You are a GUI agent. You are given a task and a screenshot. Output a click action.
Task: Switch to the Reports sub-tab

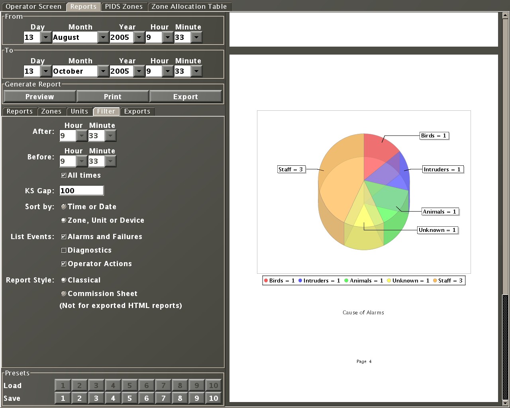20,112
